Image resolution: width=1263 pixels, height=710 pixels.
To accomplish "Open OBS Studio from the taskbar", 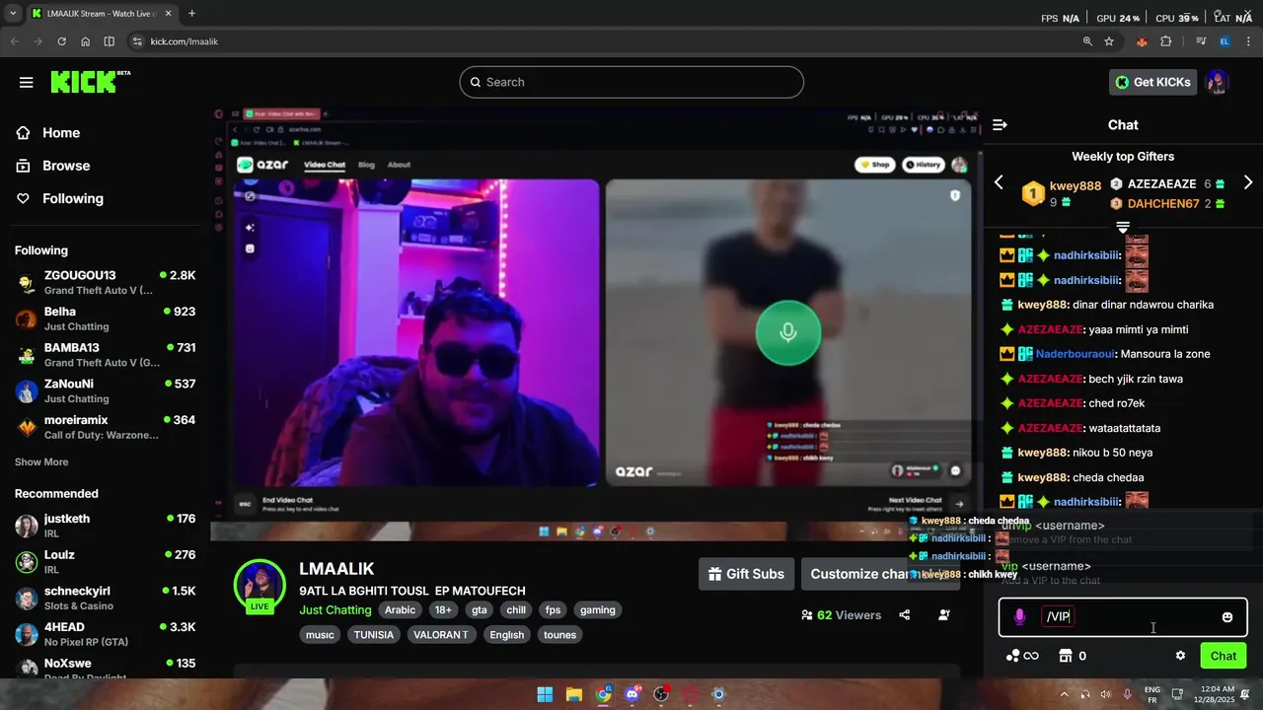I will (661, 694).
